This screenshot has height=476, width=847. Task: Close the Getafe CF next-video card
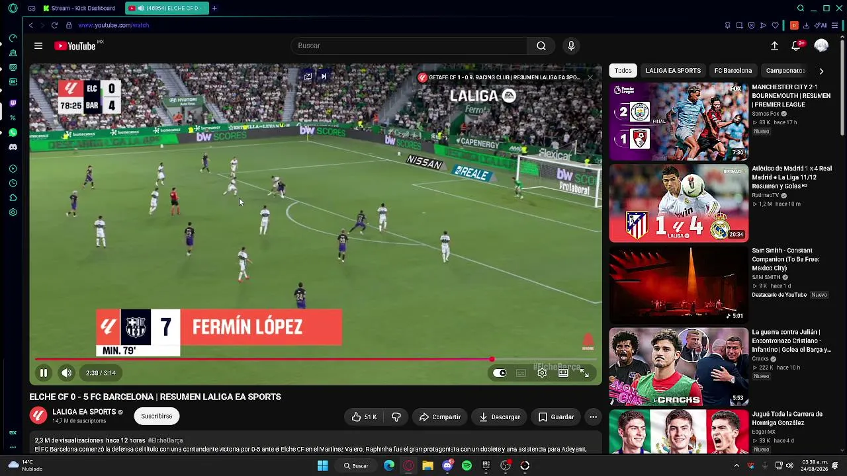[590, 77]
